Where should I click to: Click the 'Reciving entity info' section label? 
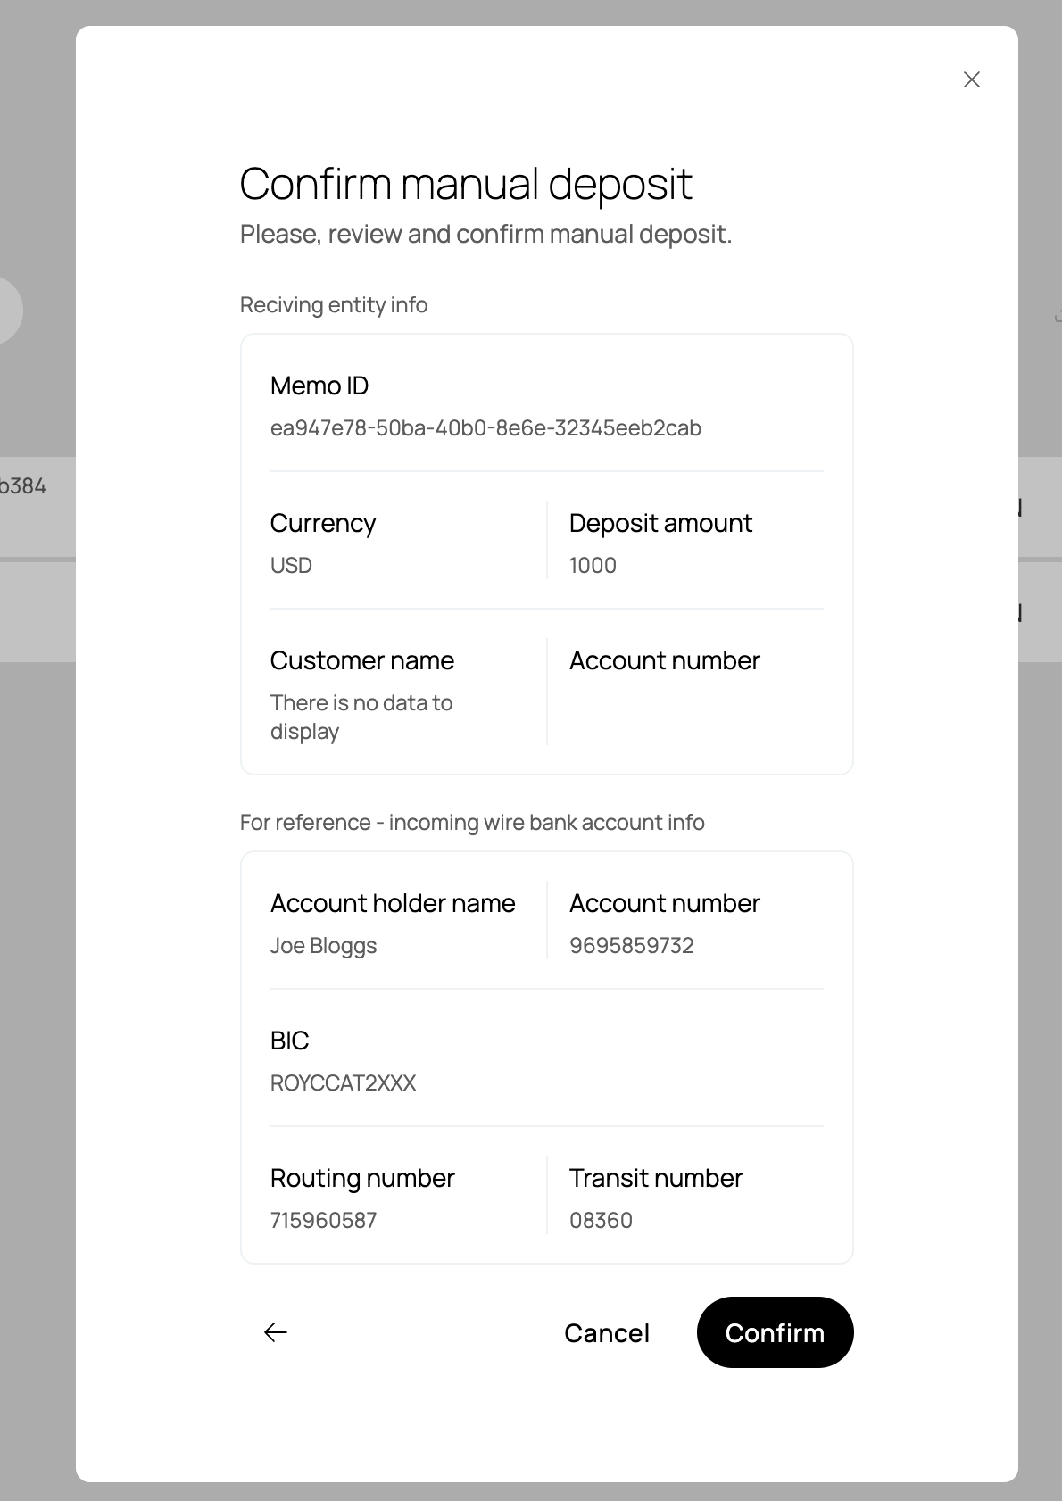pos(334,305)
